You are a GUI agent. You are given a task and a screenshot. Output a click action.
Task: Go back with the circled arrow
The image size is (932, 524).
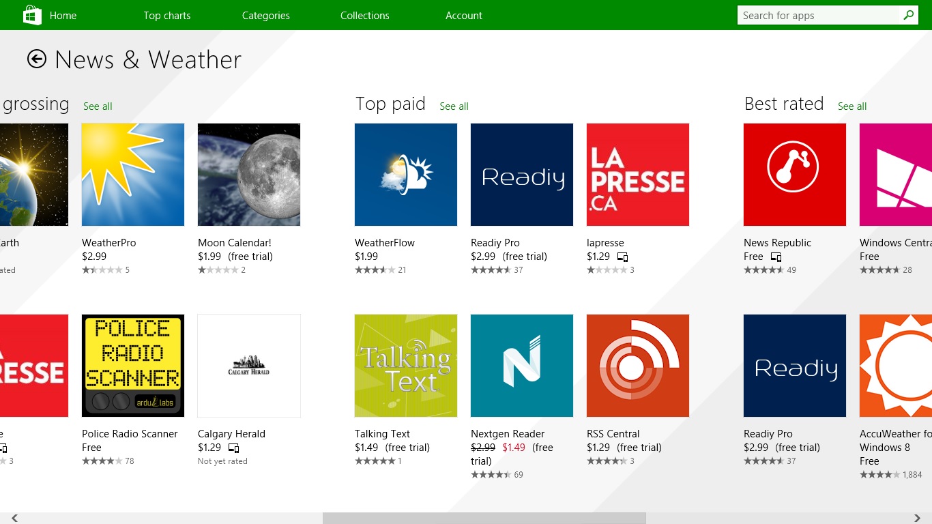pos(37,59)
